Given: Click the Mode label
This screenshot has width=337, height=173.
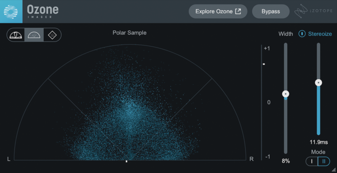Looking at the screenshot, I should (318, 152).
